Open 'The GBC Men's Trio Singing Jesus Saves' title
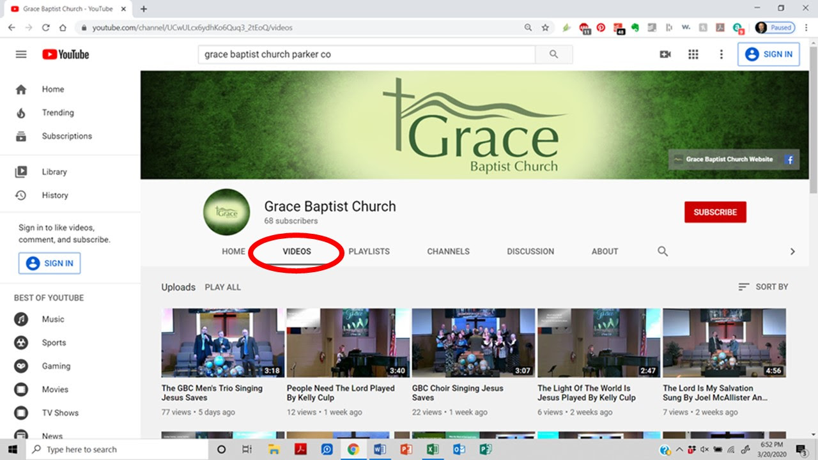 point(212,393)
